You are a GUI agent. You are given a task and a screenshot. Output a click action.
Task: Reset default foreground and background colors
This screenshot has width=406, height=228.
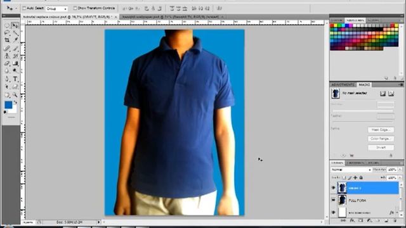(5, 112)
